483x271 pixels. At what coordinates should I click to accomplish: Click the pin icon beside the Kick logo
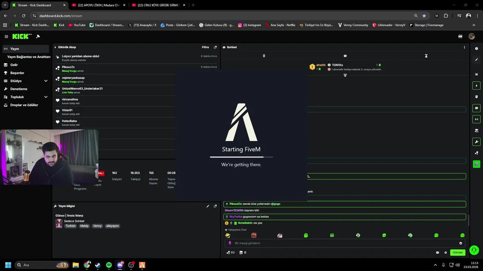tap(38, 37)
